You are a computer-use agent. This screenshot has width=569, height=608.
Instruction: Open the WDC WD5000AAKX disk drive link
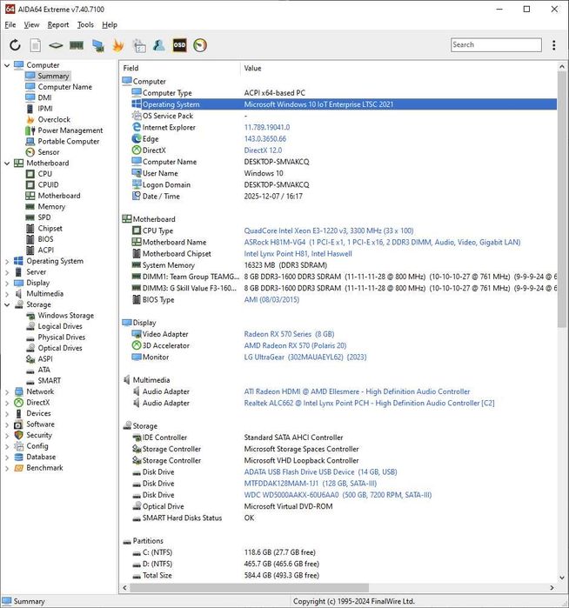point(338,495)
